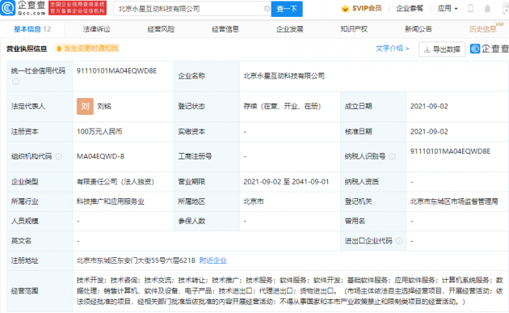
Task: Select the 企业发展 tab
Action: [x=289, y=29]
